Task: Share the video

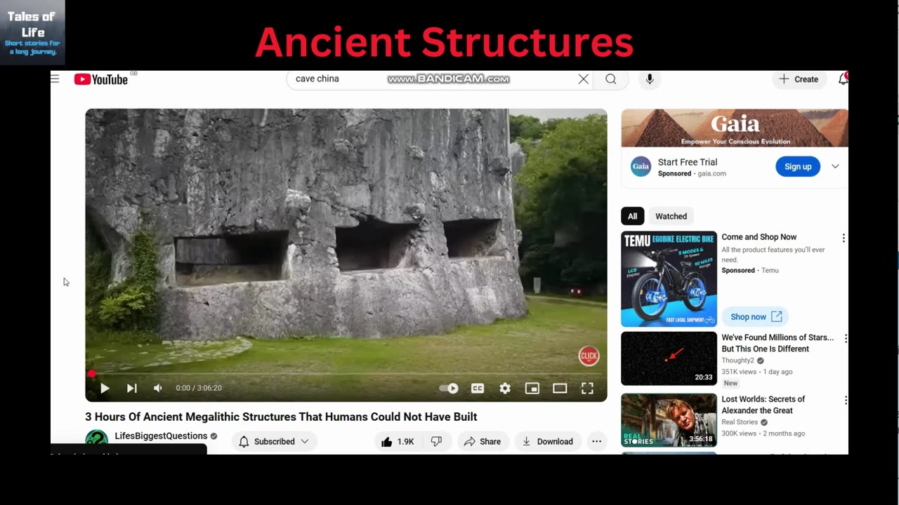Action: [483, 441]
